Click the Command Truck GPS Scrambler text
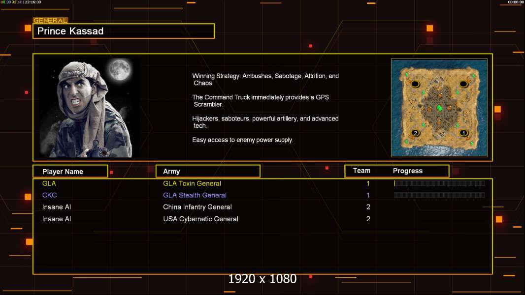Screen dimensions: 525x295 point(261,101)
